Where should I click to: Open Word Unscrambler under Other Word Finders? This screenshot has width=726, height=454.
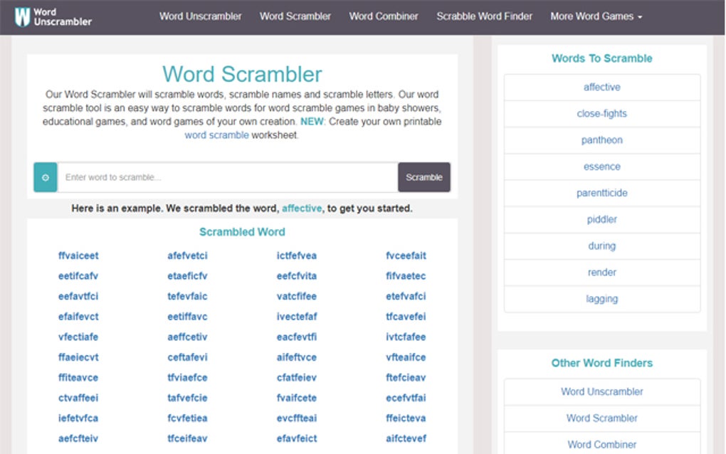pos(601,391)
